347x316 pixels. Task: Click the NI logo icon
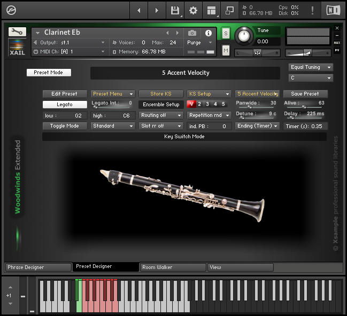pyautogui.click(x=333, y=10)
